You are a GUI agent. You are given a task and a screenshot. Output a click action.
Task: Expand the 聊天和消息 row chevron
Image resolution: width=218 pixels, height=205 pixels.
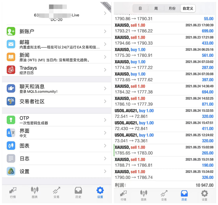coord(105,88)
